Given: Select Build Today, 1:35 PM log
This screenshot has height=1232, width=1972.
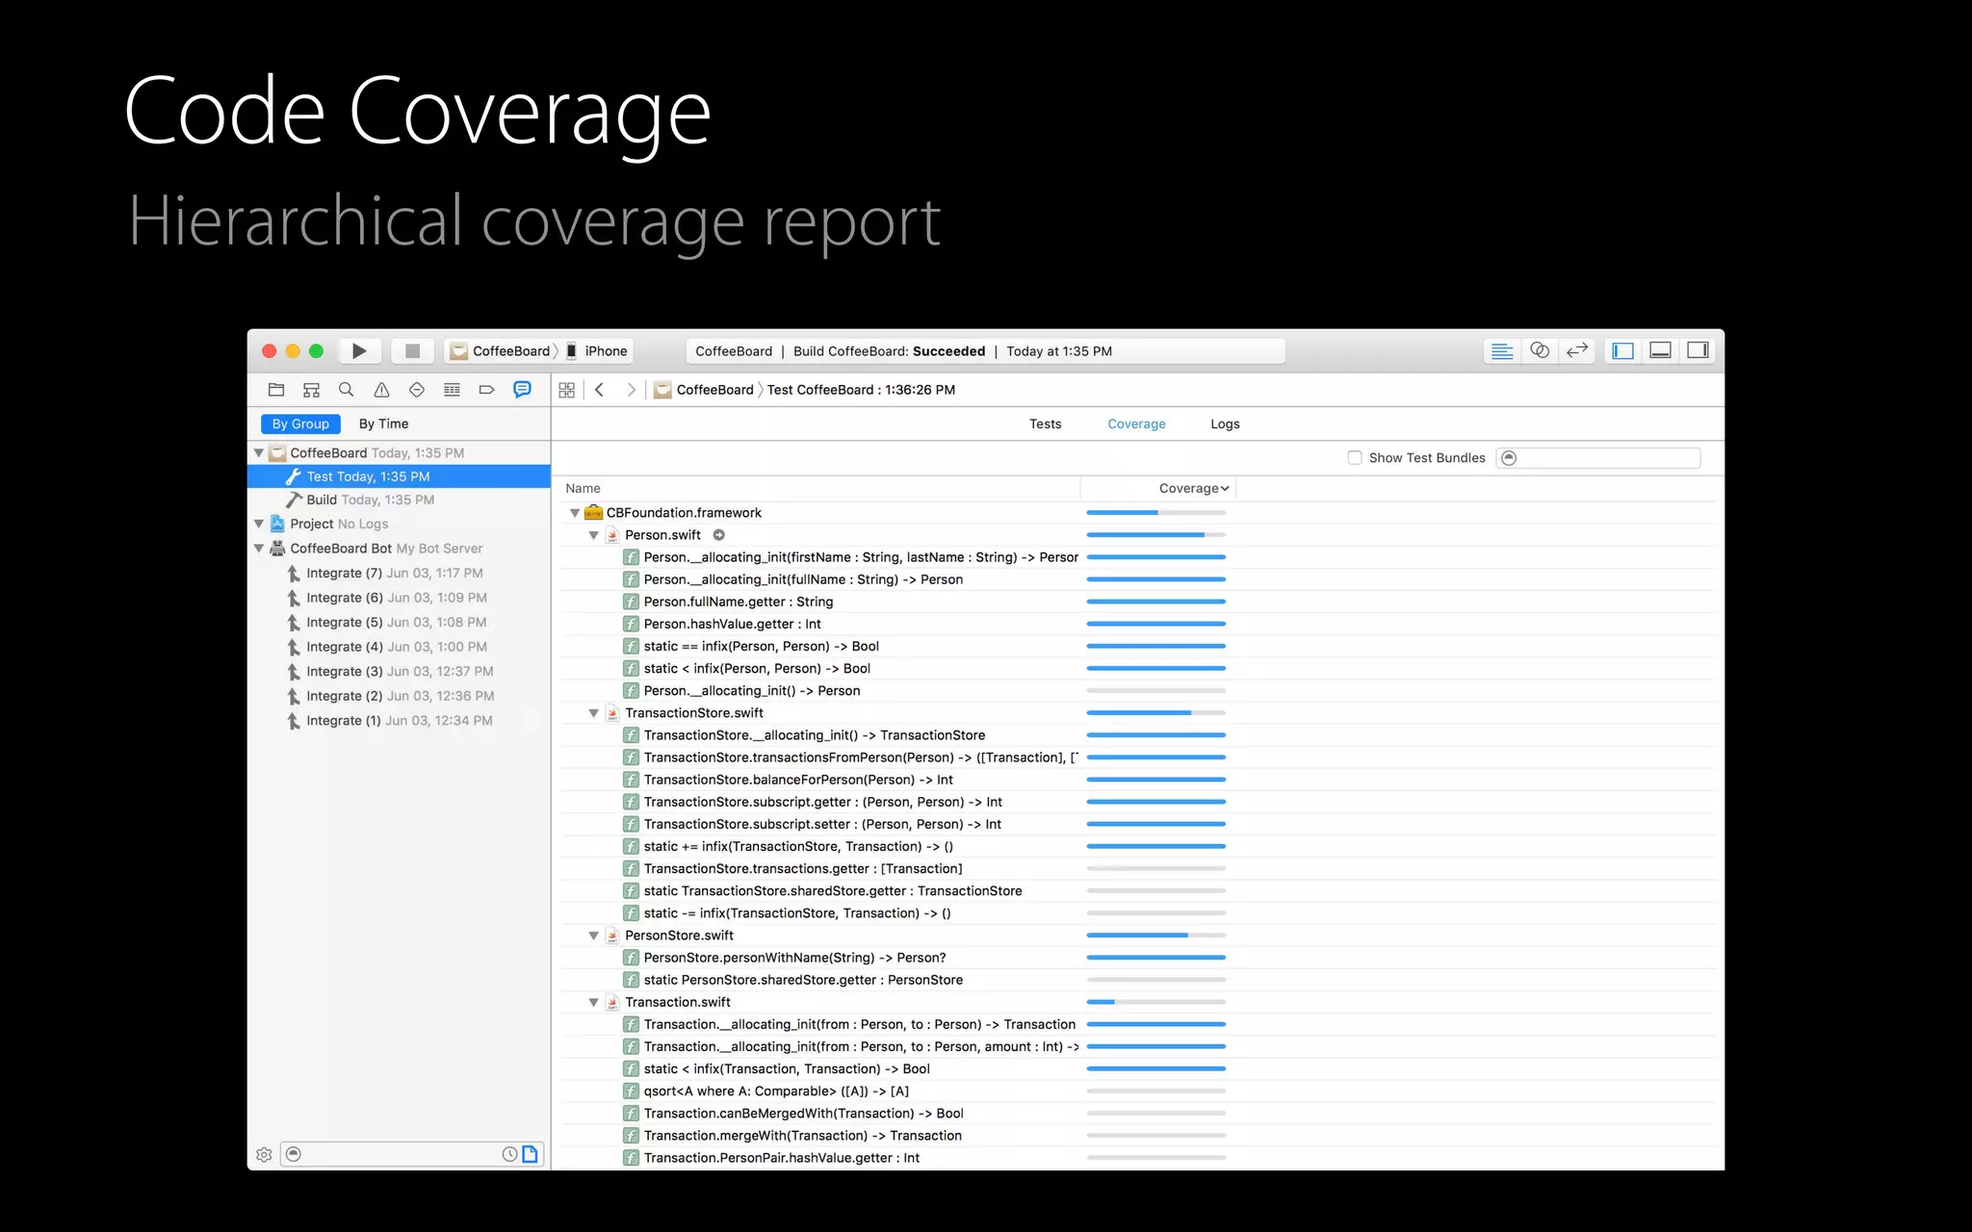Looking at the screenshot, I should 399,500.
